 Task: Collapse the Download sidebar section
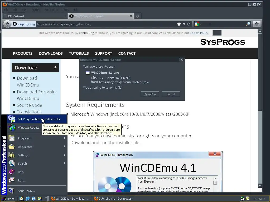55,67
